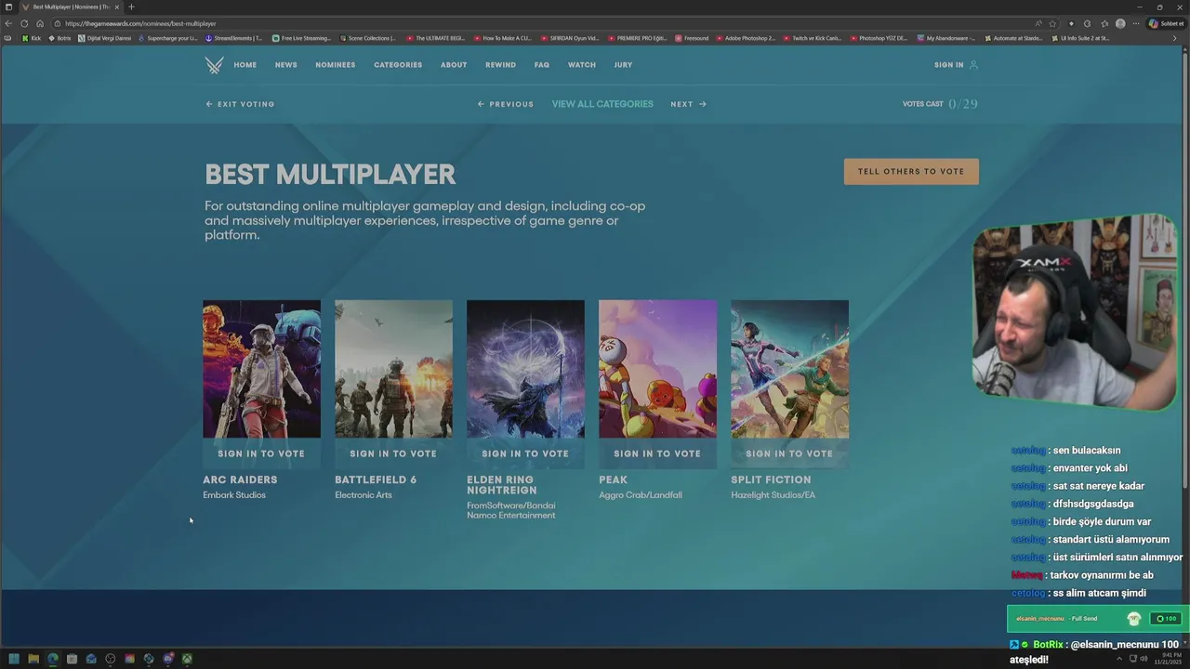The image size is (1190, 669).
Task: Open the CATEGORIES navigation item
Action: pyautogui.click(x=398, y=65)
